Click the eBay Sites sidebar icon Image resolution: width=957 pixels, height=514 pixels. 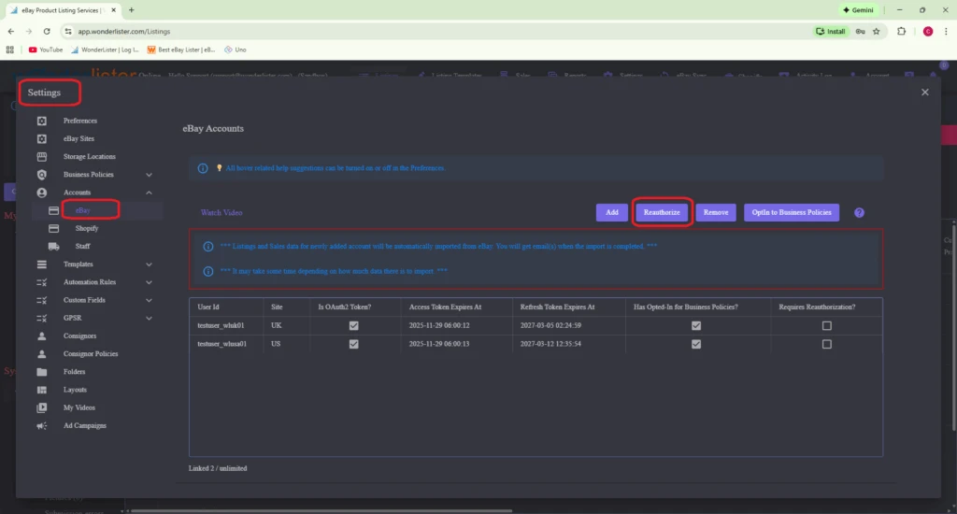(41, 138)
